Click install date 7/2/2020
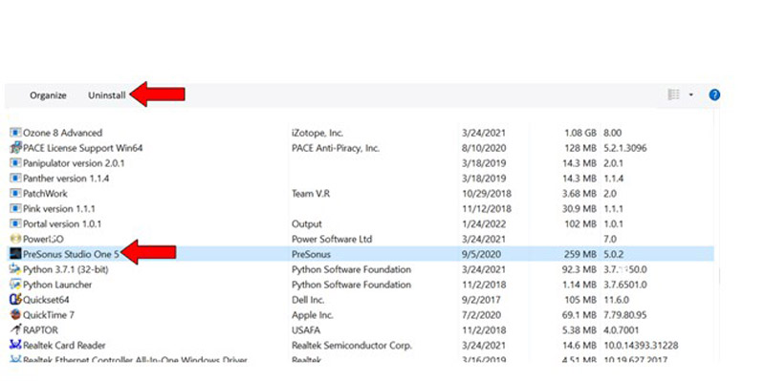Image resolution: width=765 pixels, height=381 pixels. 482,315
